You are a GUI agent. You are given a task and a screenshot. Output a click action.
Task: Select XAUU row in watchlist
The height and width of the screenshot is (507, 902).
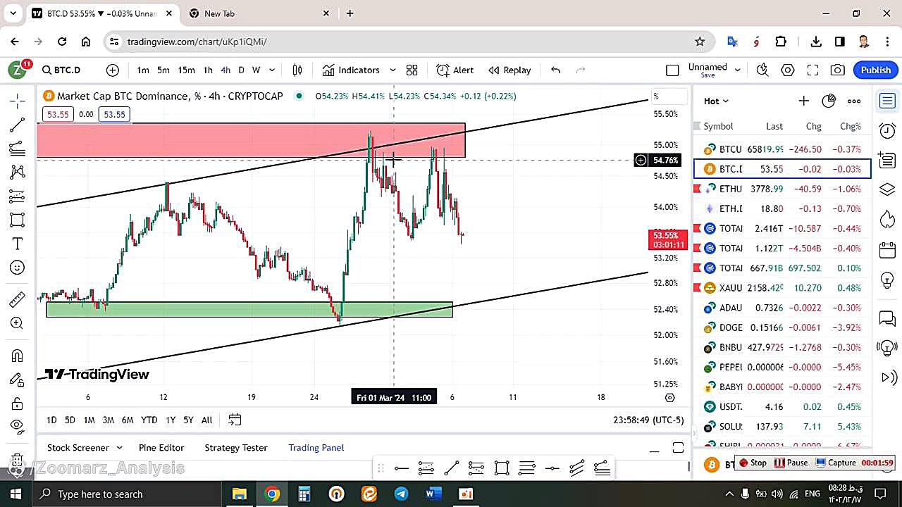782,287
